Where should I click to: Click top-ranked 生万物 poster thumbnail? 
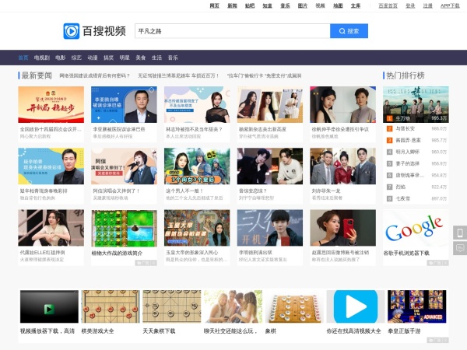tap(416, 100)
